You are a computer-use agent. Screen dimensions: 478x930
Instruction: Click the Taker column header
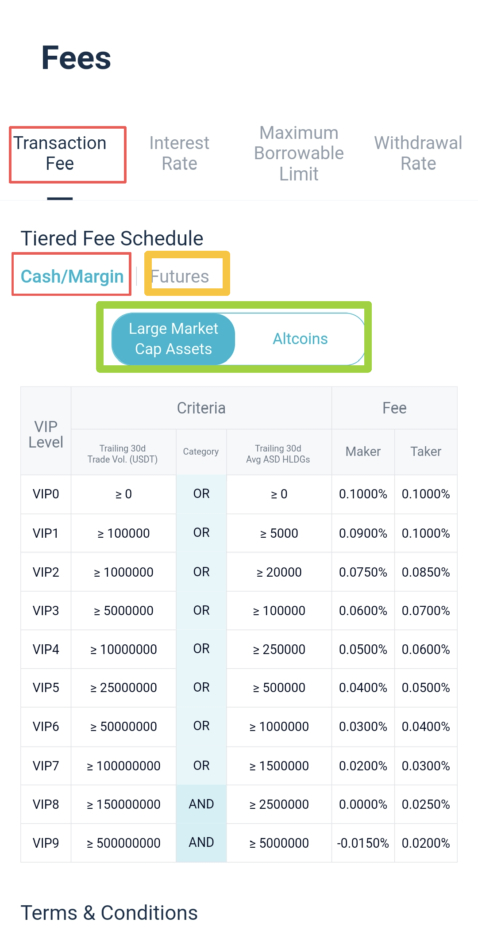coord(426,452)
